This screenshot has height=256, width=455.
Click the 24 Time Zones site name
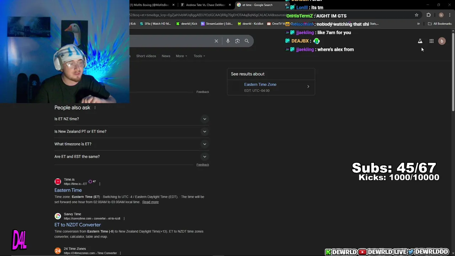tap(75, 249)
